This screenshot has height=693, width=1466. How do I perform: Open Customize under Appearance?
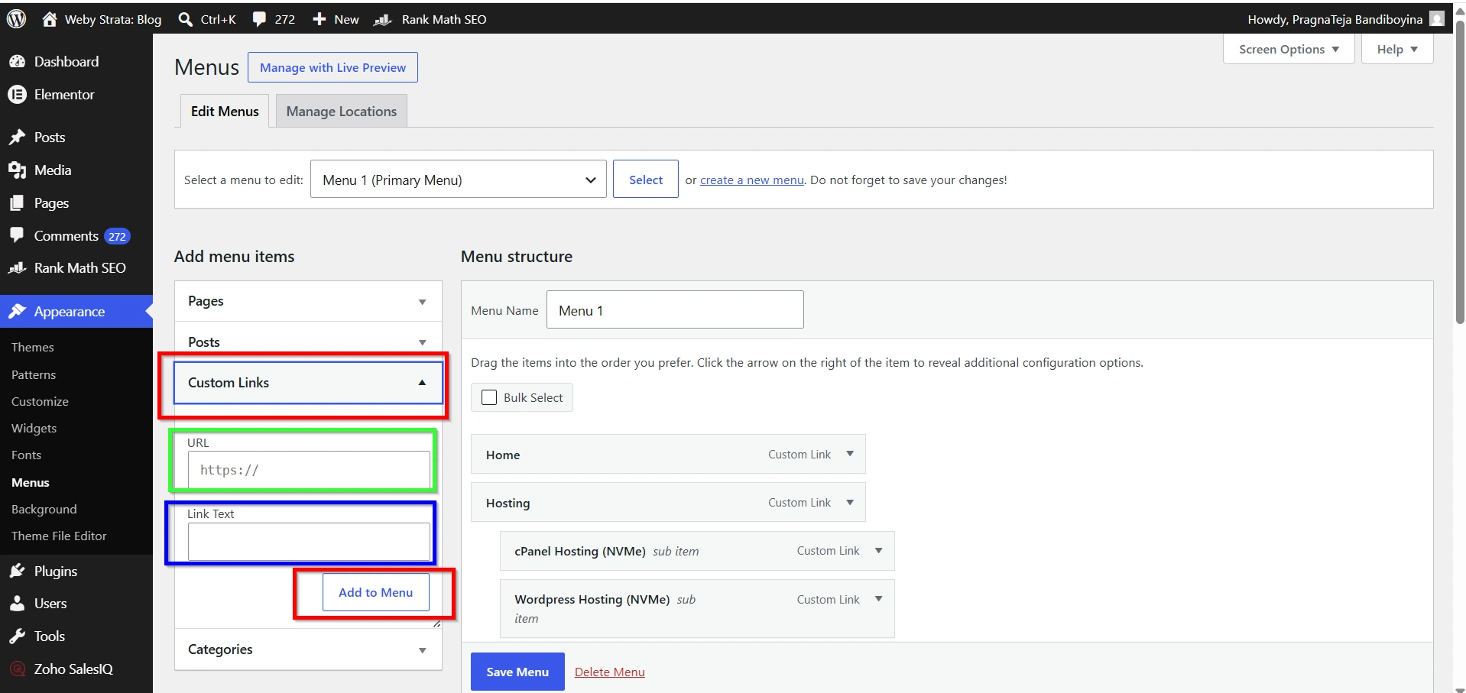click(40, 401)
